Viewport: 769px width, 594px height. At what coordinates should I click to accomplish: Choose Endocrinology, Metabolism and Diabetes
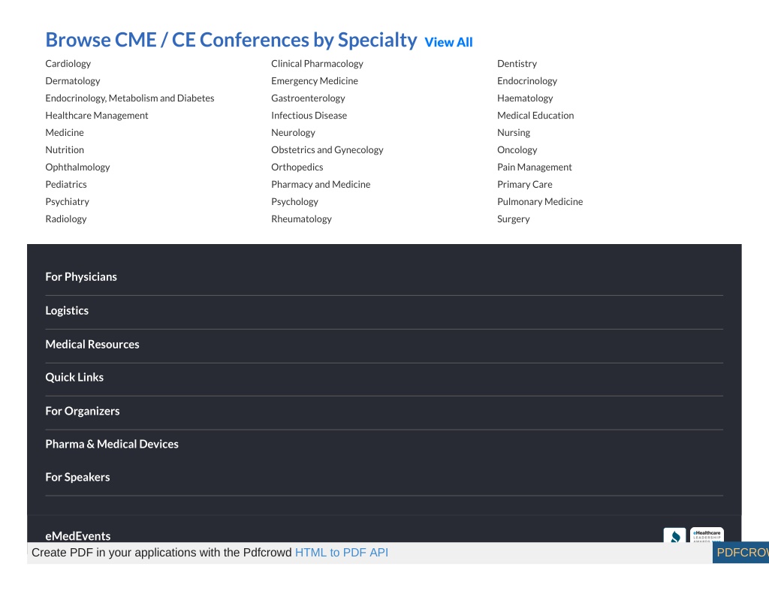point(130,98)
